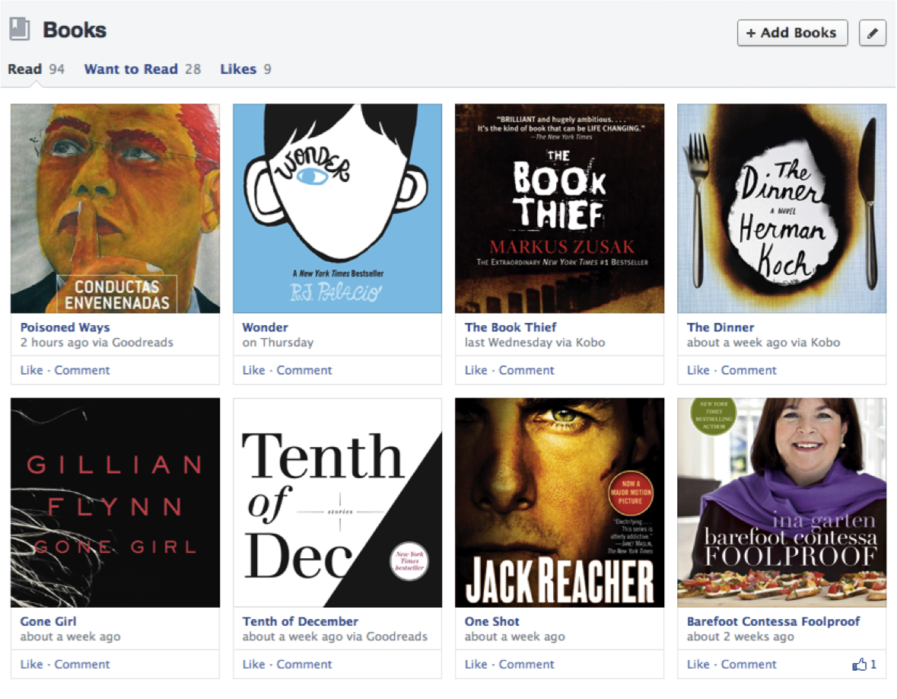The width and height of the screenshot is (897, 699).
Task: Open the One Shot title link
Action: 491,621
